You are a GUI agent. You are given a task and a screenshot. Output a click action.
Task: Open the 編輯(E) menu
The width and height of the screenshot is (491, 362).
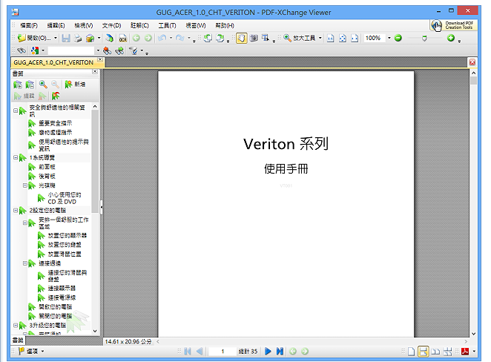click(56, 26)
